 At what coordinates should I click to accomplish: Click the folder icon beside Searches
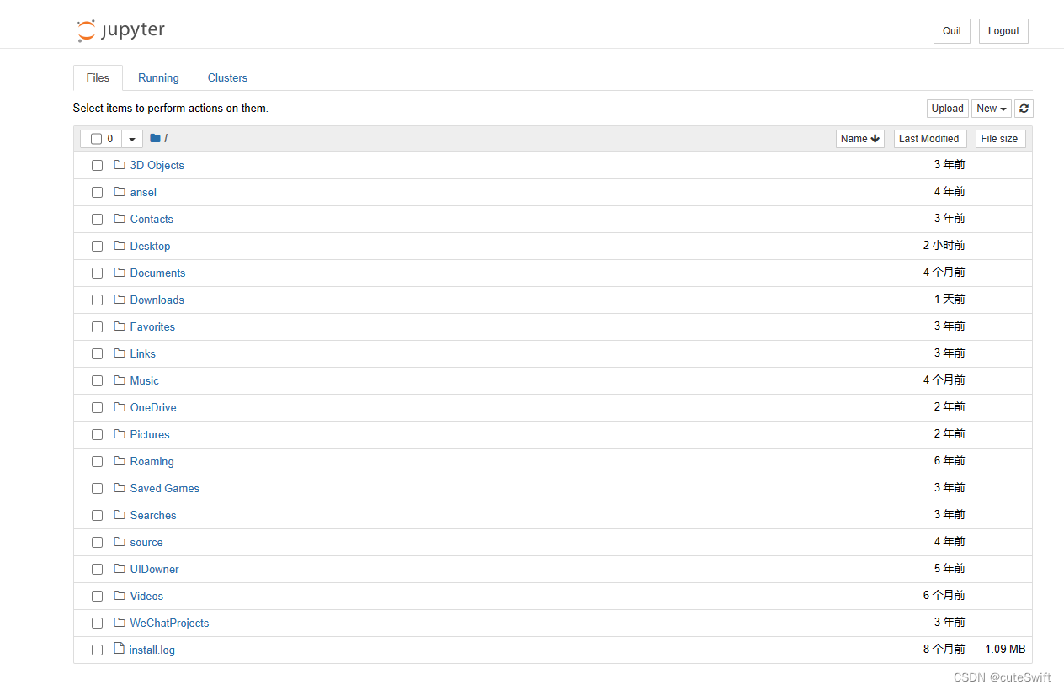(x=120, y=515)
